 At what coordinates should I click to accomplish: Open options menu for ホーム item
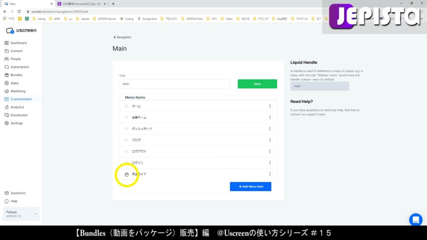[x=270, y=106]
